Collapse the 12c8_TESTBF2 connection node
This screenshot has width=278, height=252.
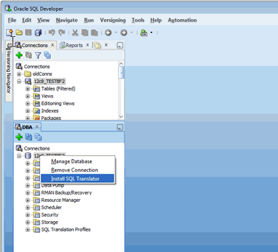(x=19, y=81)
